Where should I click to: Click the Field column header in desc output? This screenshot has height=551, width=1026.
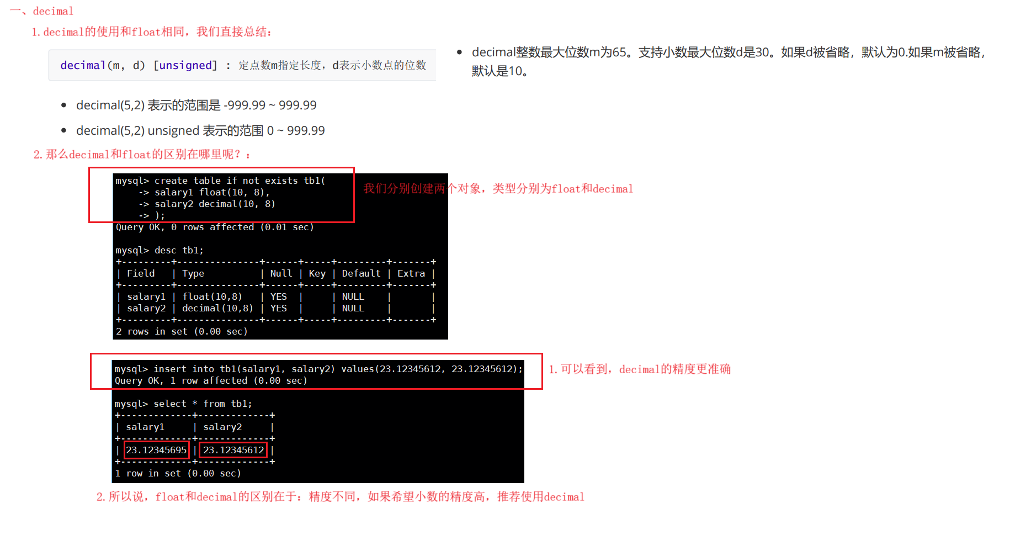tap(141, 273)
